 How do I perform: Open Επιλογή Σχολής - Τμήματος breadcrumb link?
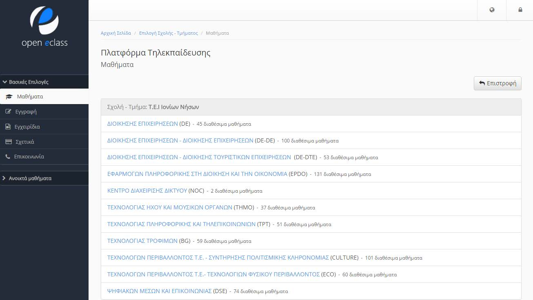pos(169,33)
